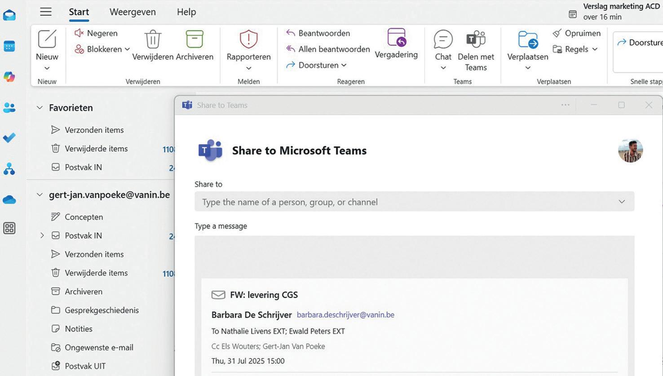
Task: Reply using Beantwoorden
Action: click(318, 33)
